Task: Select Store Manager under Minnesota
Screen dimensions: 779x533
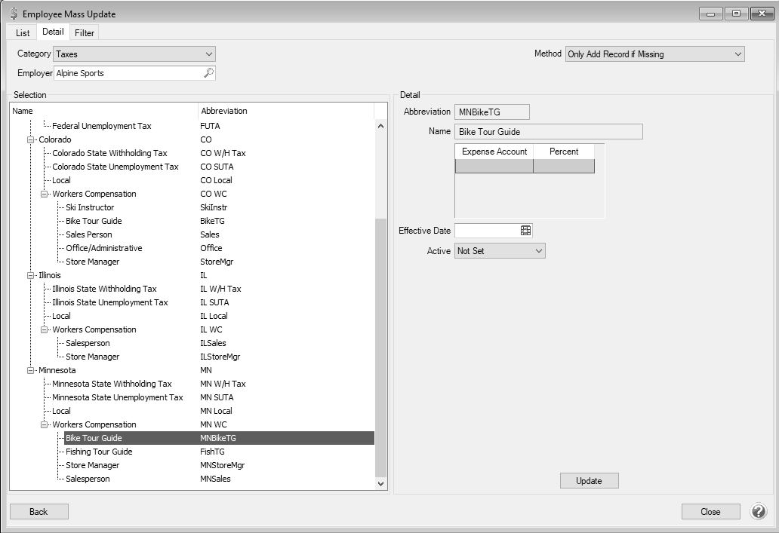Action: pyautogui.click(x=92, y=465)
